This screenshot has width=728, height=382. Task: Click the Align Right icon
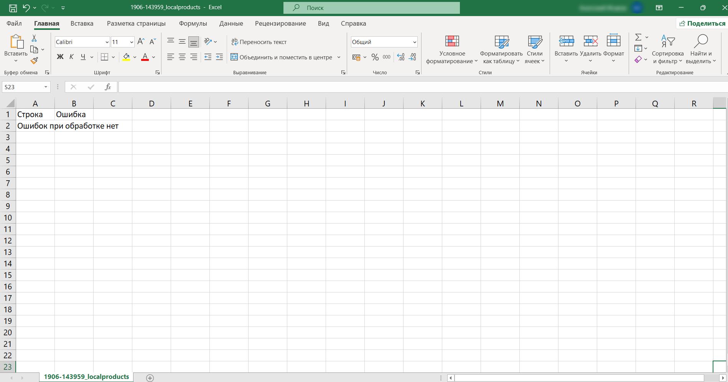(194, 57)
